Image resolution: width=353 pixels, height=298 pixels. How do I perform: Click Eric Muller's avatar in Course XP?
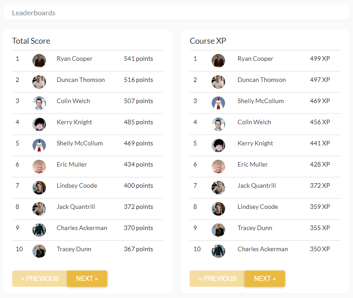pyautogui.click(x=218, y=167)
